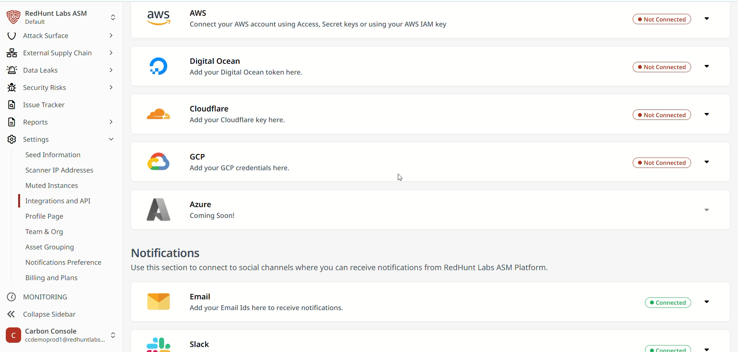Open the Carbon Console user menu arrows

[113, 335]
